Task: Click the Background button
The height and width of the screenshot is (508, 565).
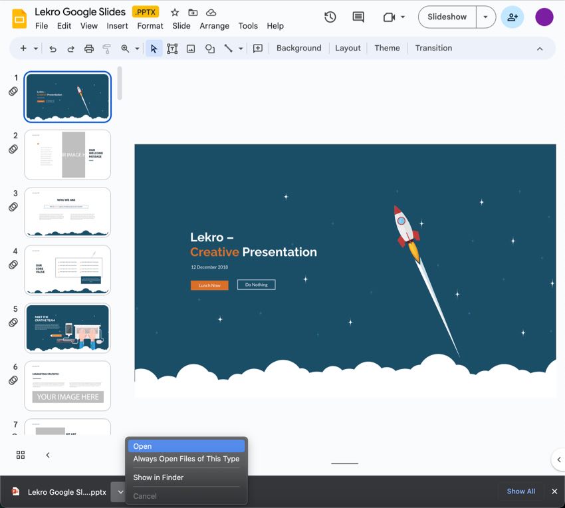Action: [x=298, y=49]
